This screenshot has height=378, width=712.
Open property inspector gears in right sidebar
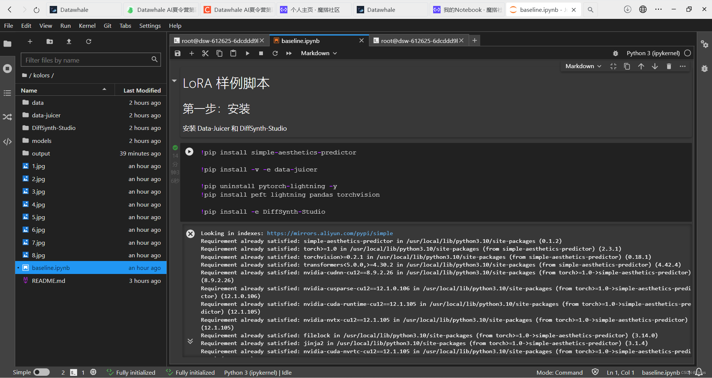point(705,44)
